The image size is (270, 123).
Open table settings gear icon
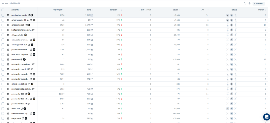point(249,3)
